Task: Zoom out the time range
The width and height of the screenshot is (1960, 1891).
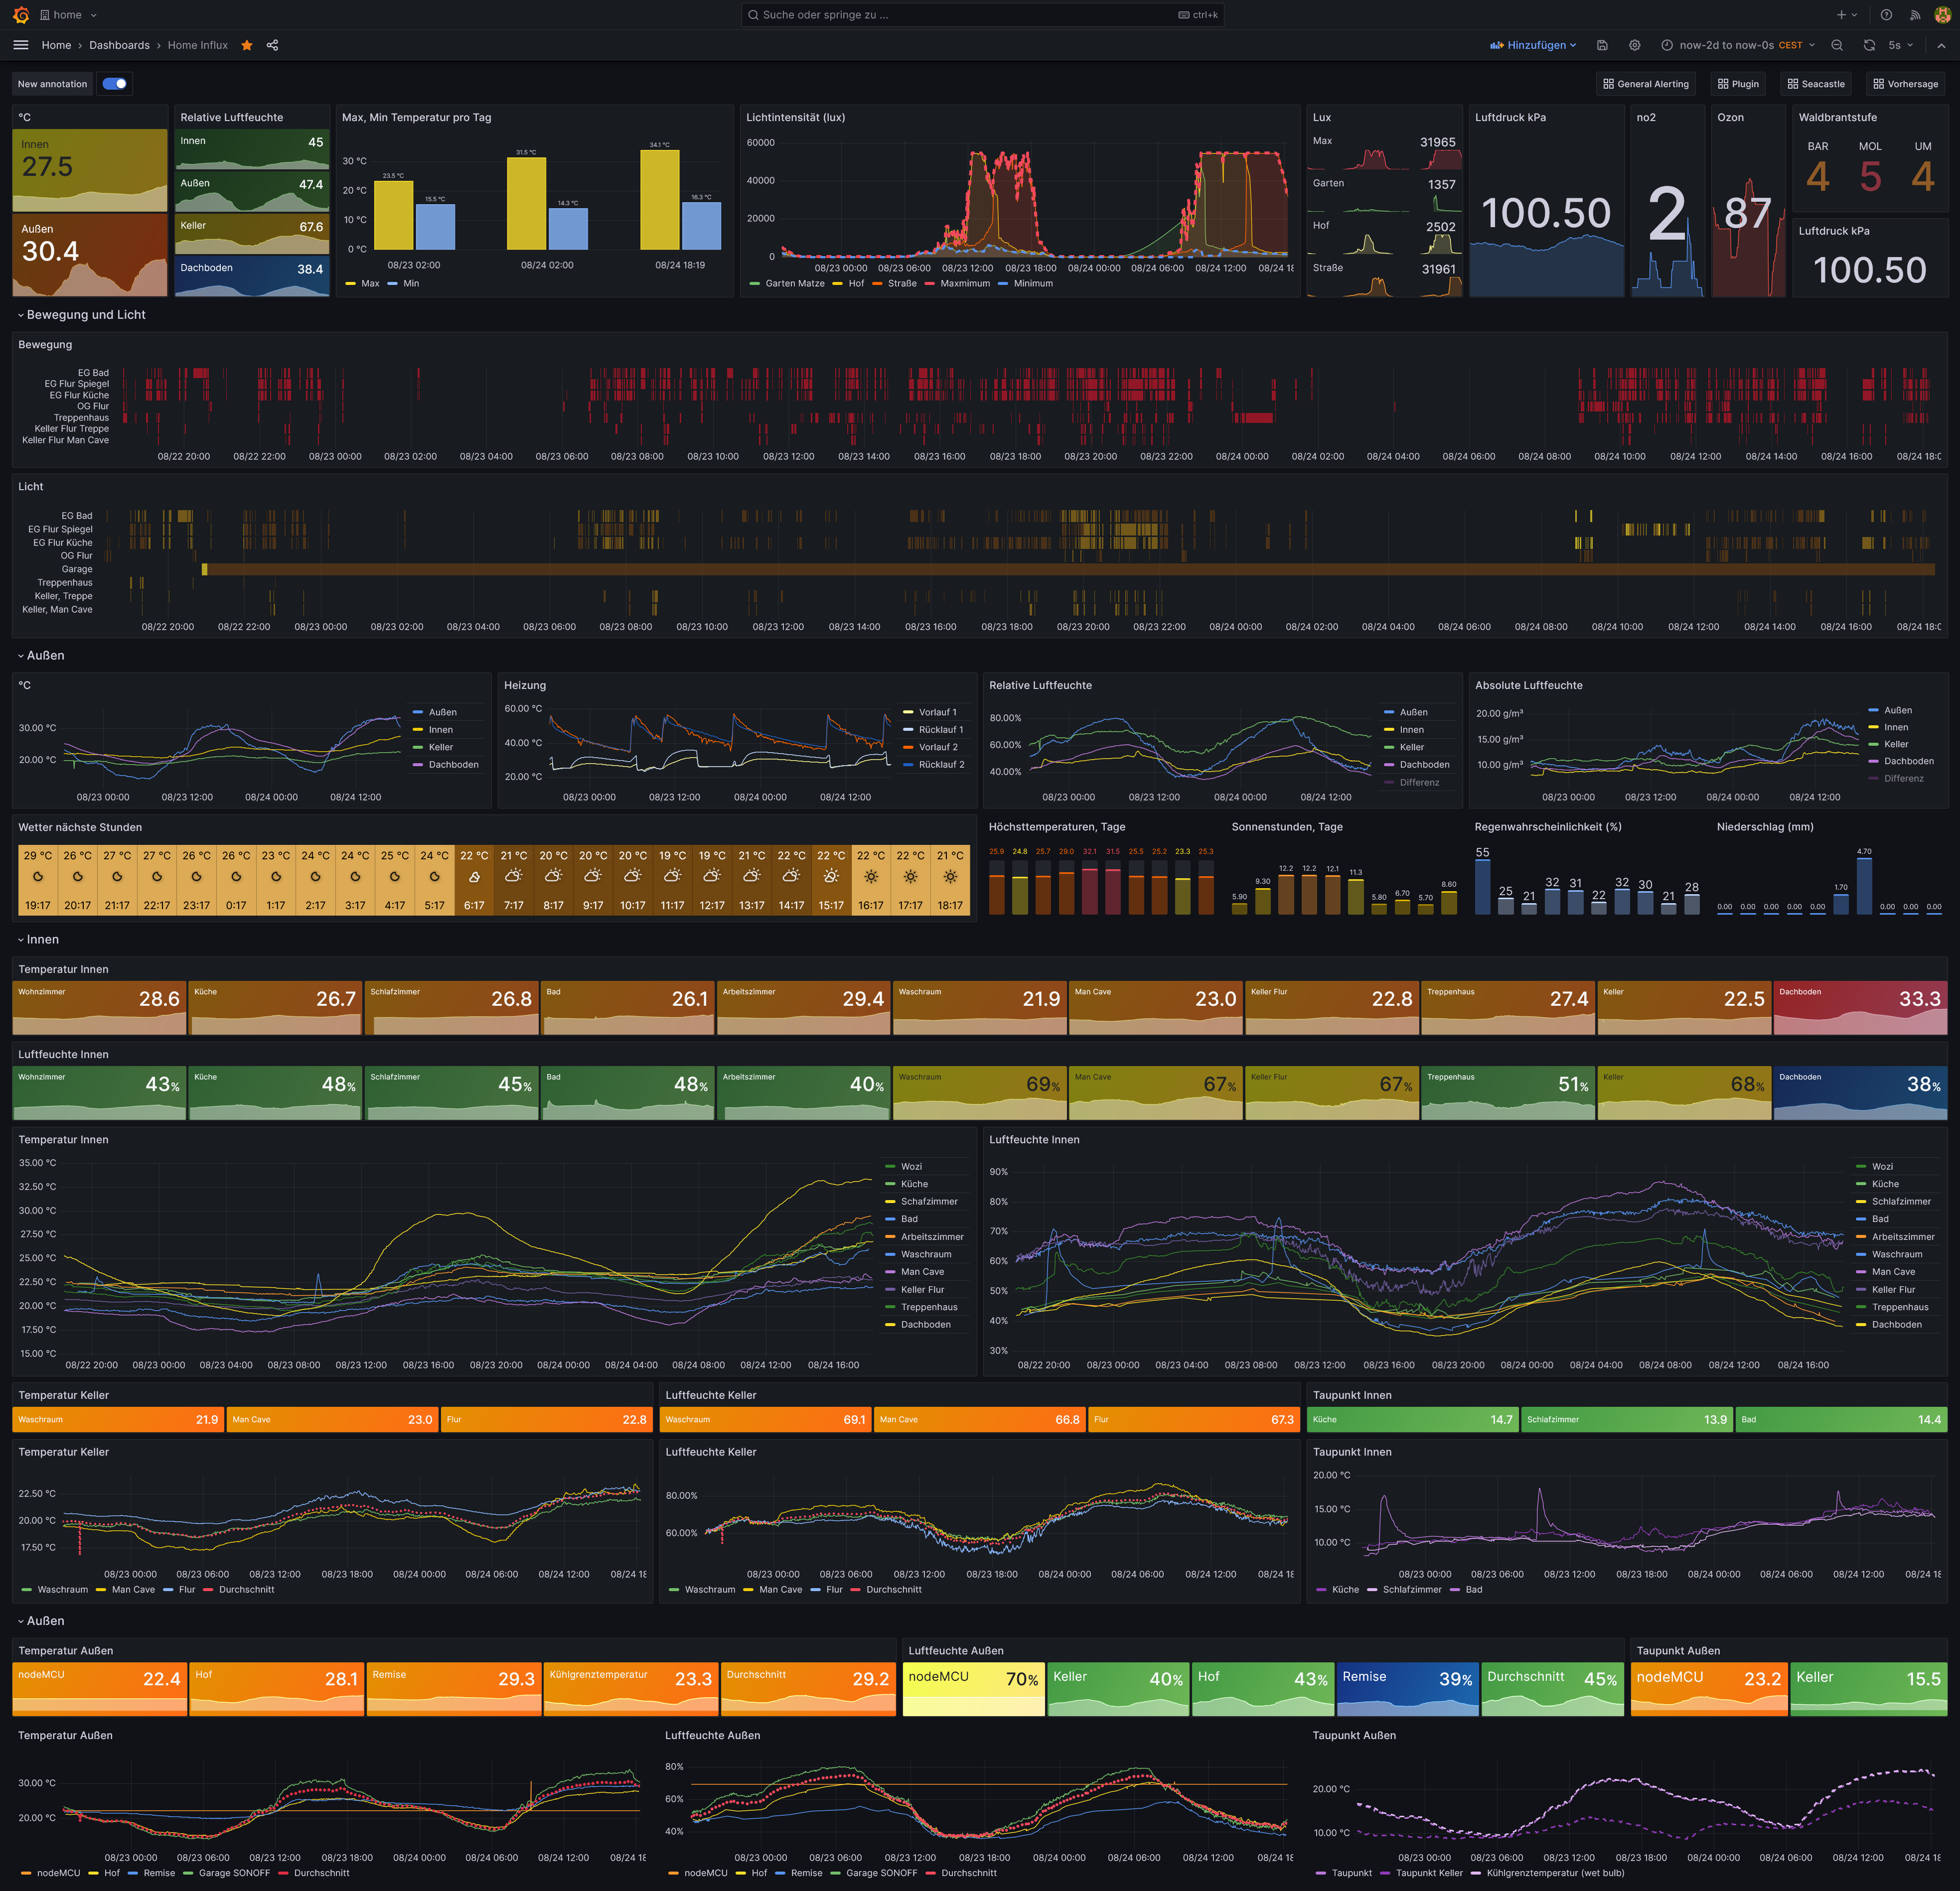Action: coord(1837,45)
